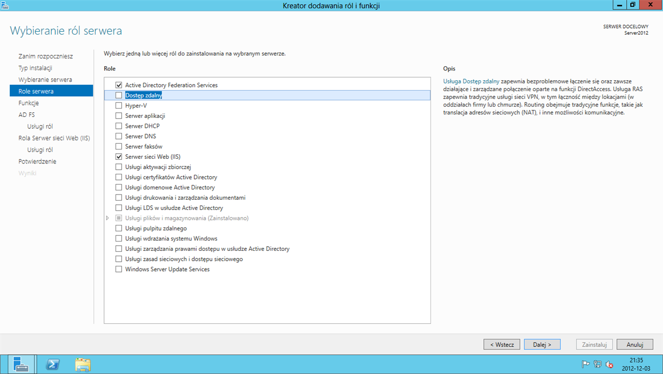Uncheck Serwer sieci Web (IIS) role

(x=119, y=157)
